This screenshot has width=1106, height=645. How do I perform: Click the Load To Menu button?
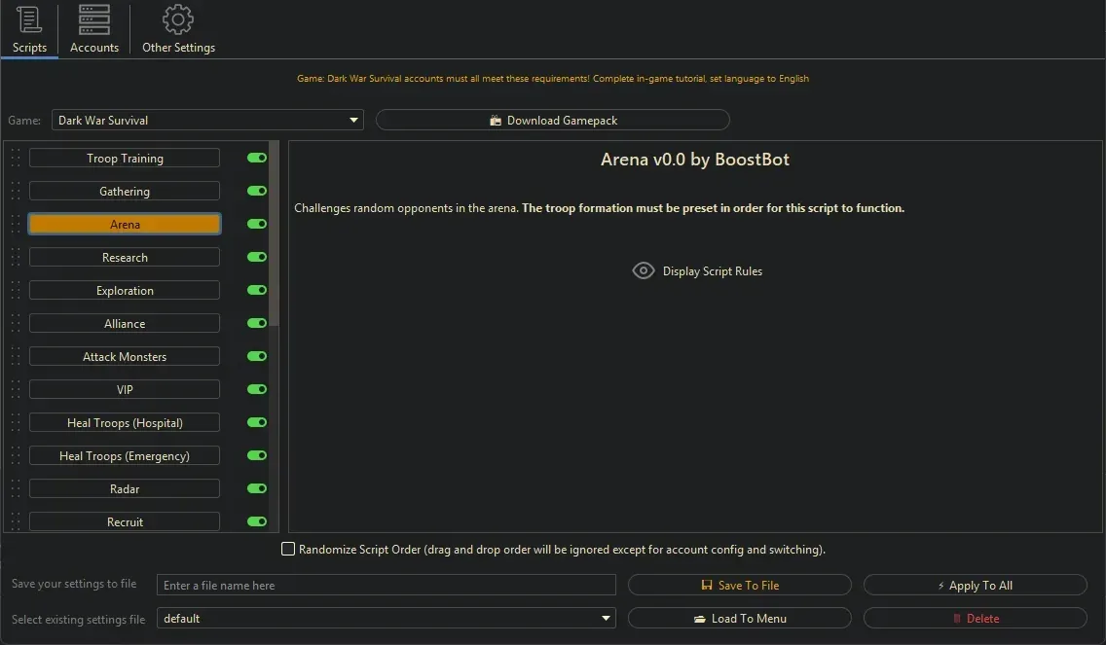(x=739, y=618)
